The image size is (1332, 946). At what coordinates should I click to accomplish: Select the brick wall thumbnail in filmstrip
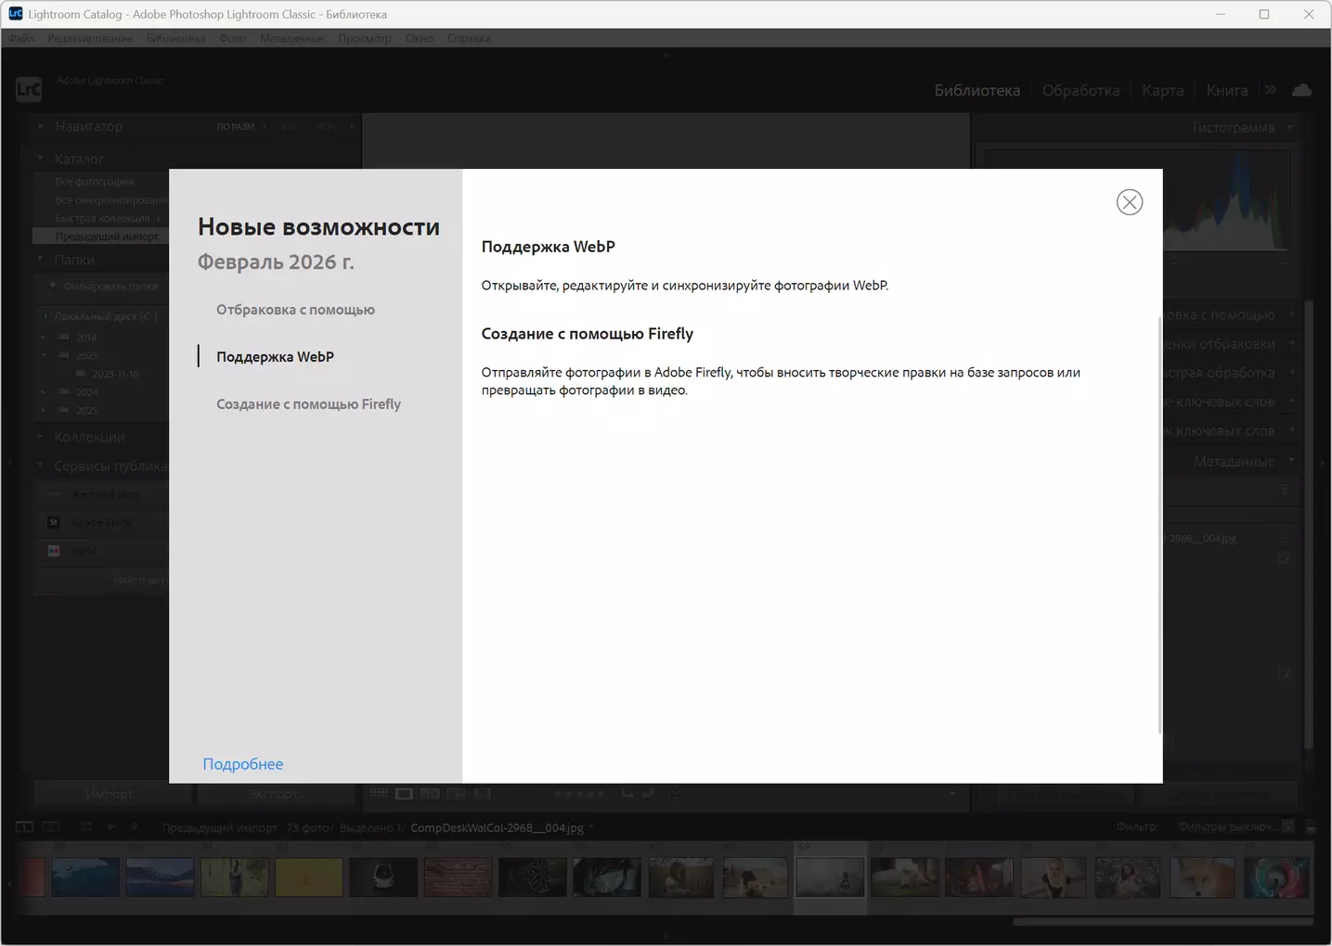(458, 877)
